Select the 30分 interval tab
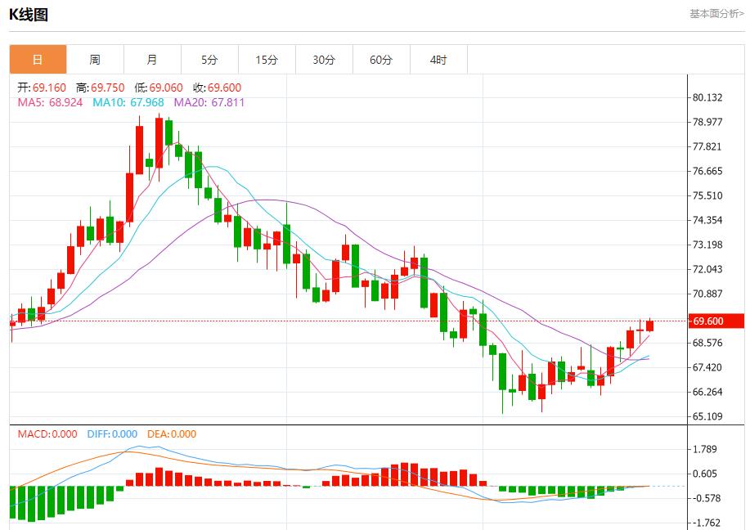 pyautogui.click(x=324, y=60)
